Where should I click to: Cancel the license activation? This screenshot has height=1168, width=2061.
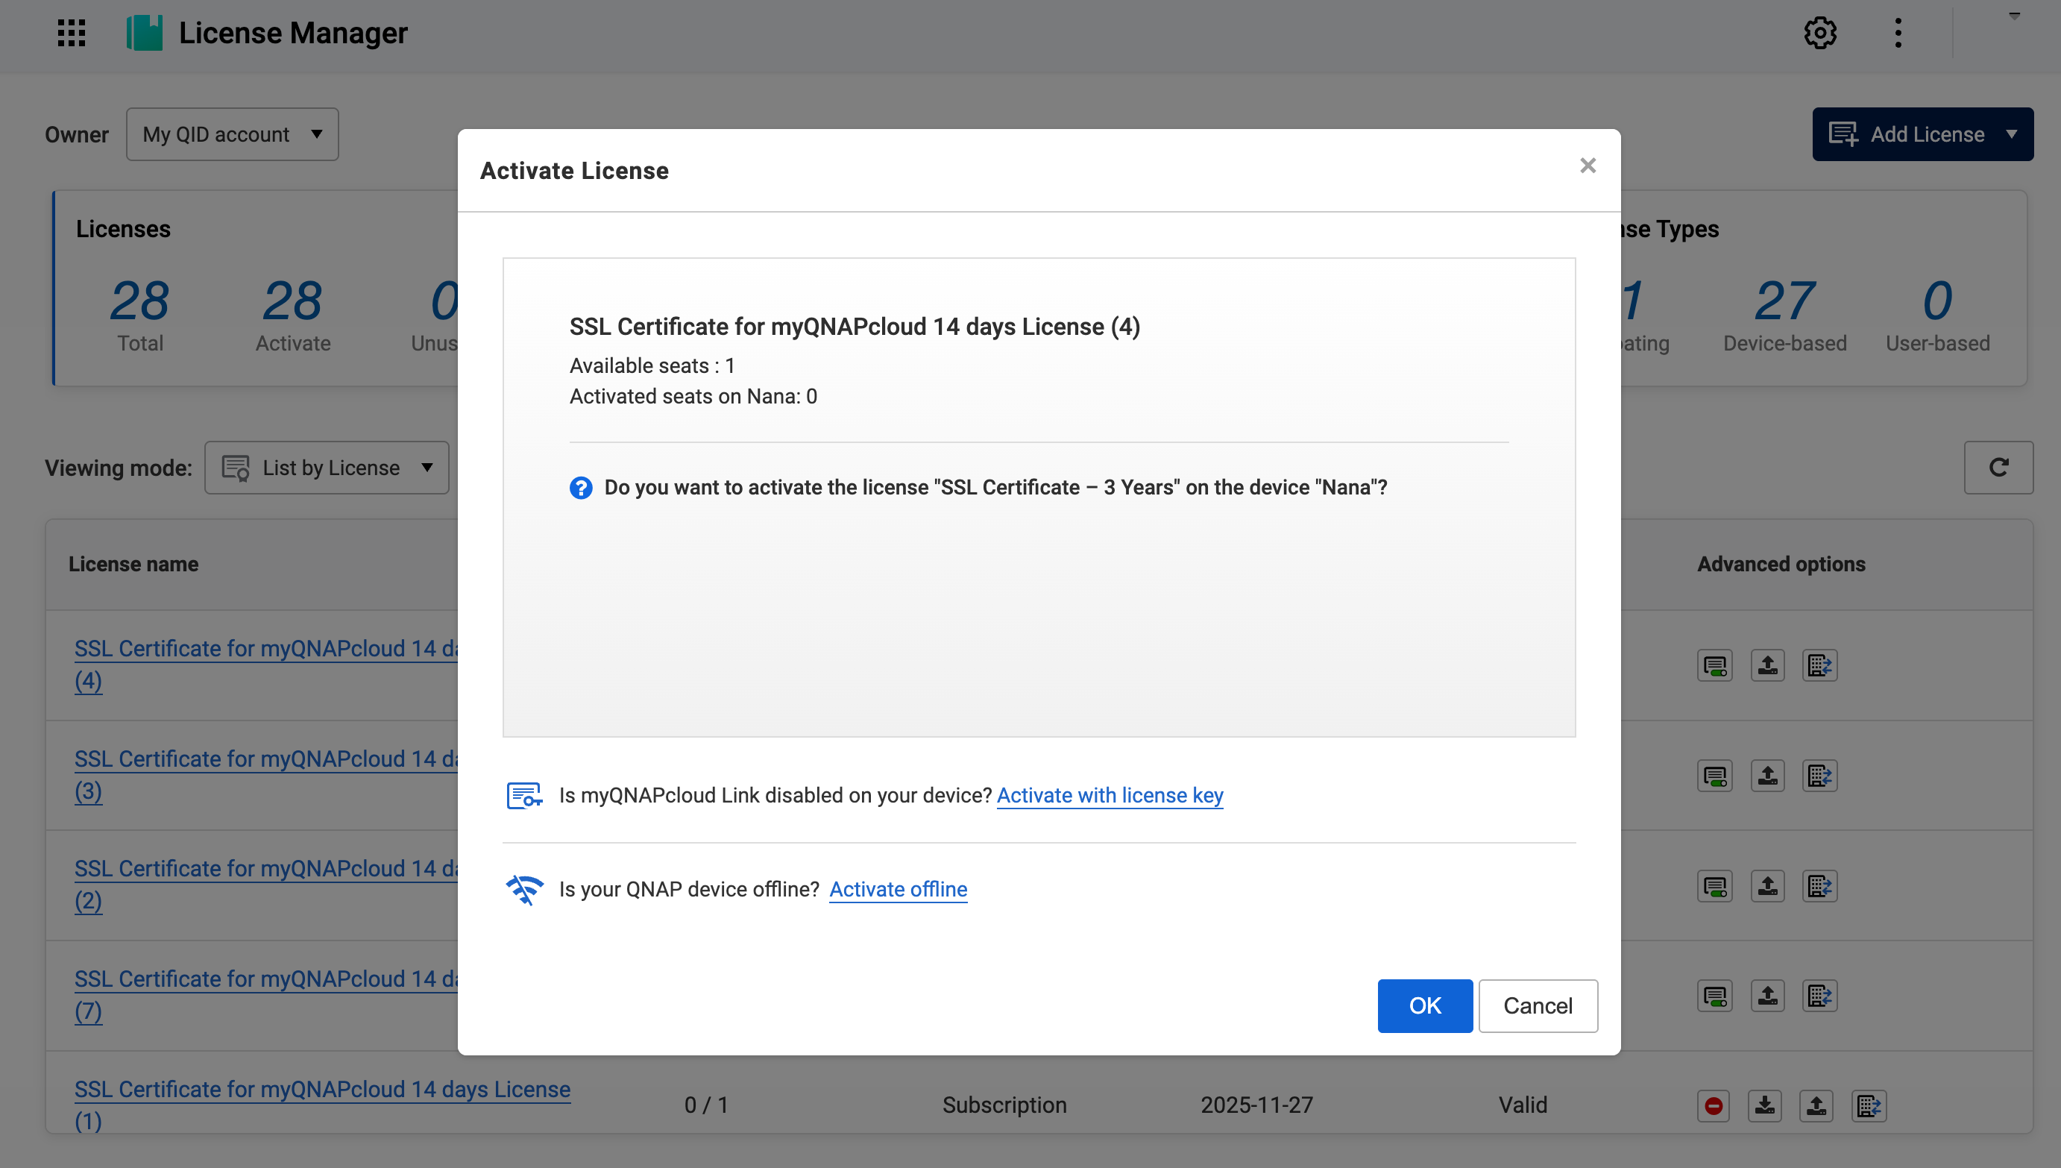tap(1538, 1005)
